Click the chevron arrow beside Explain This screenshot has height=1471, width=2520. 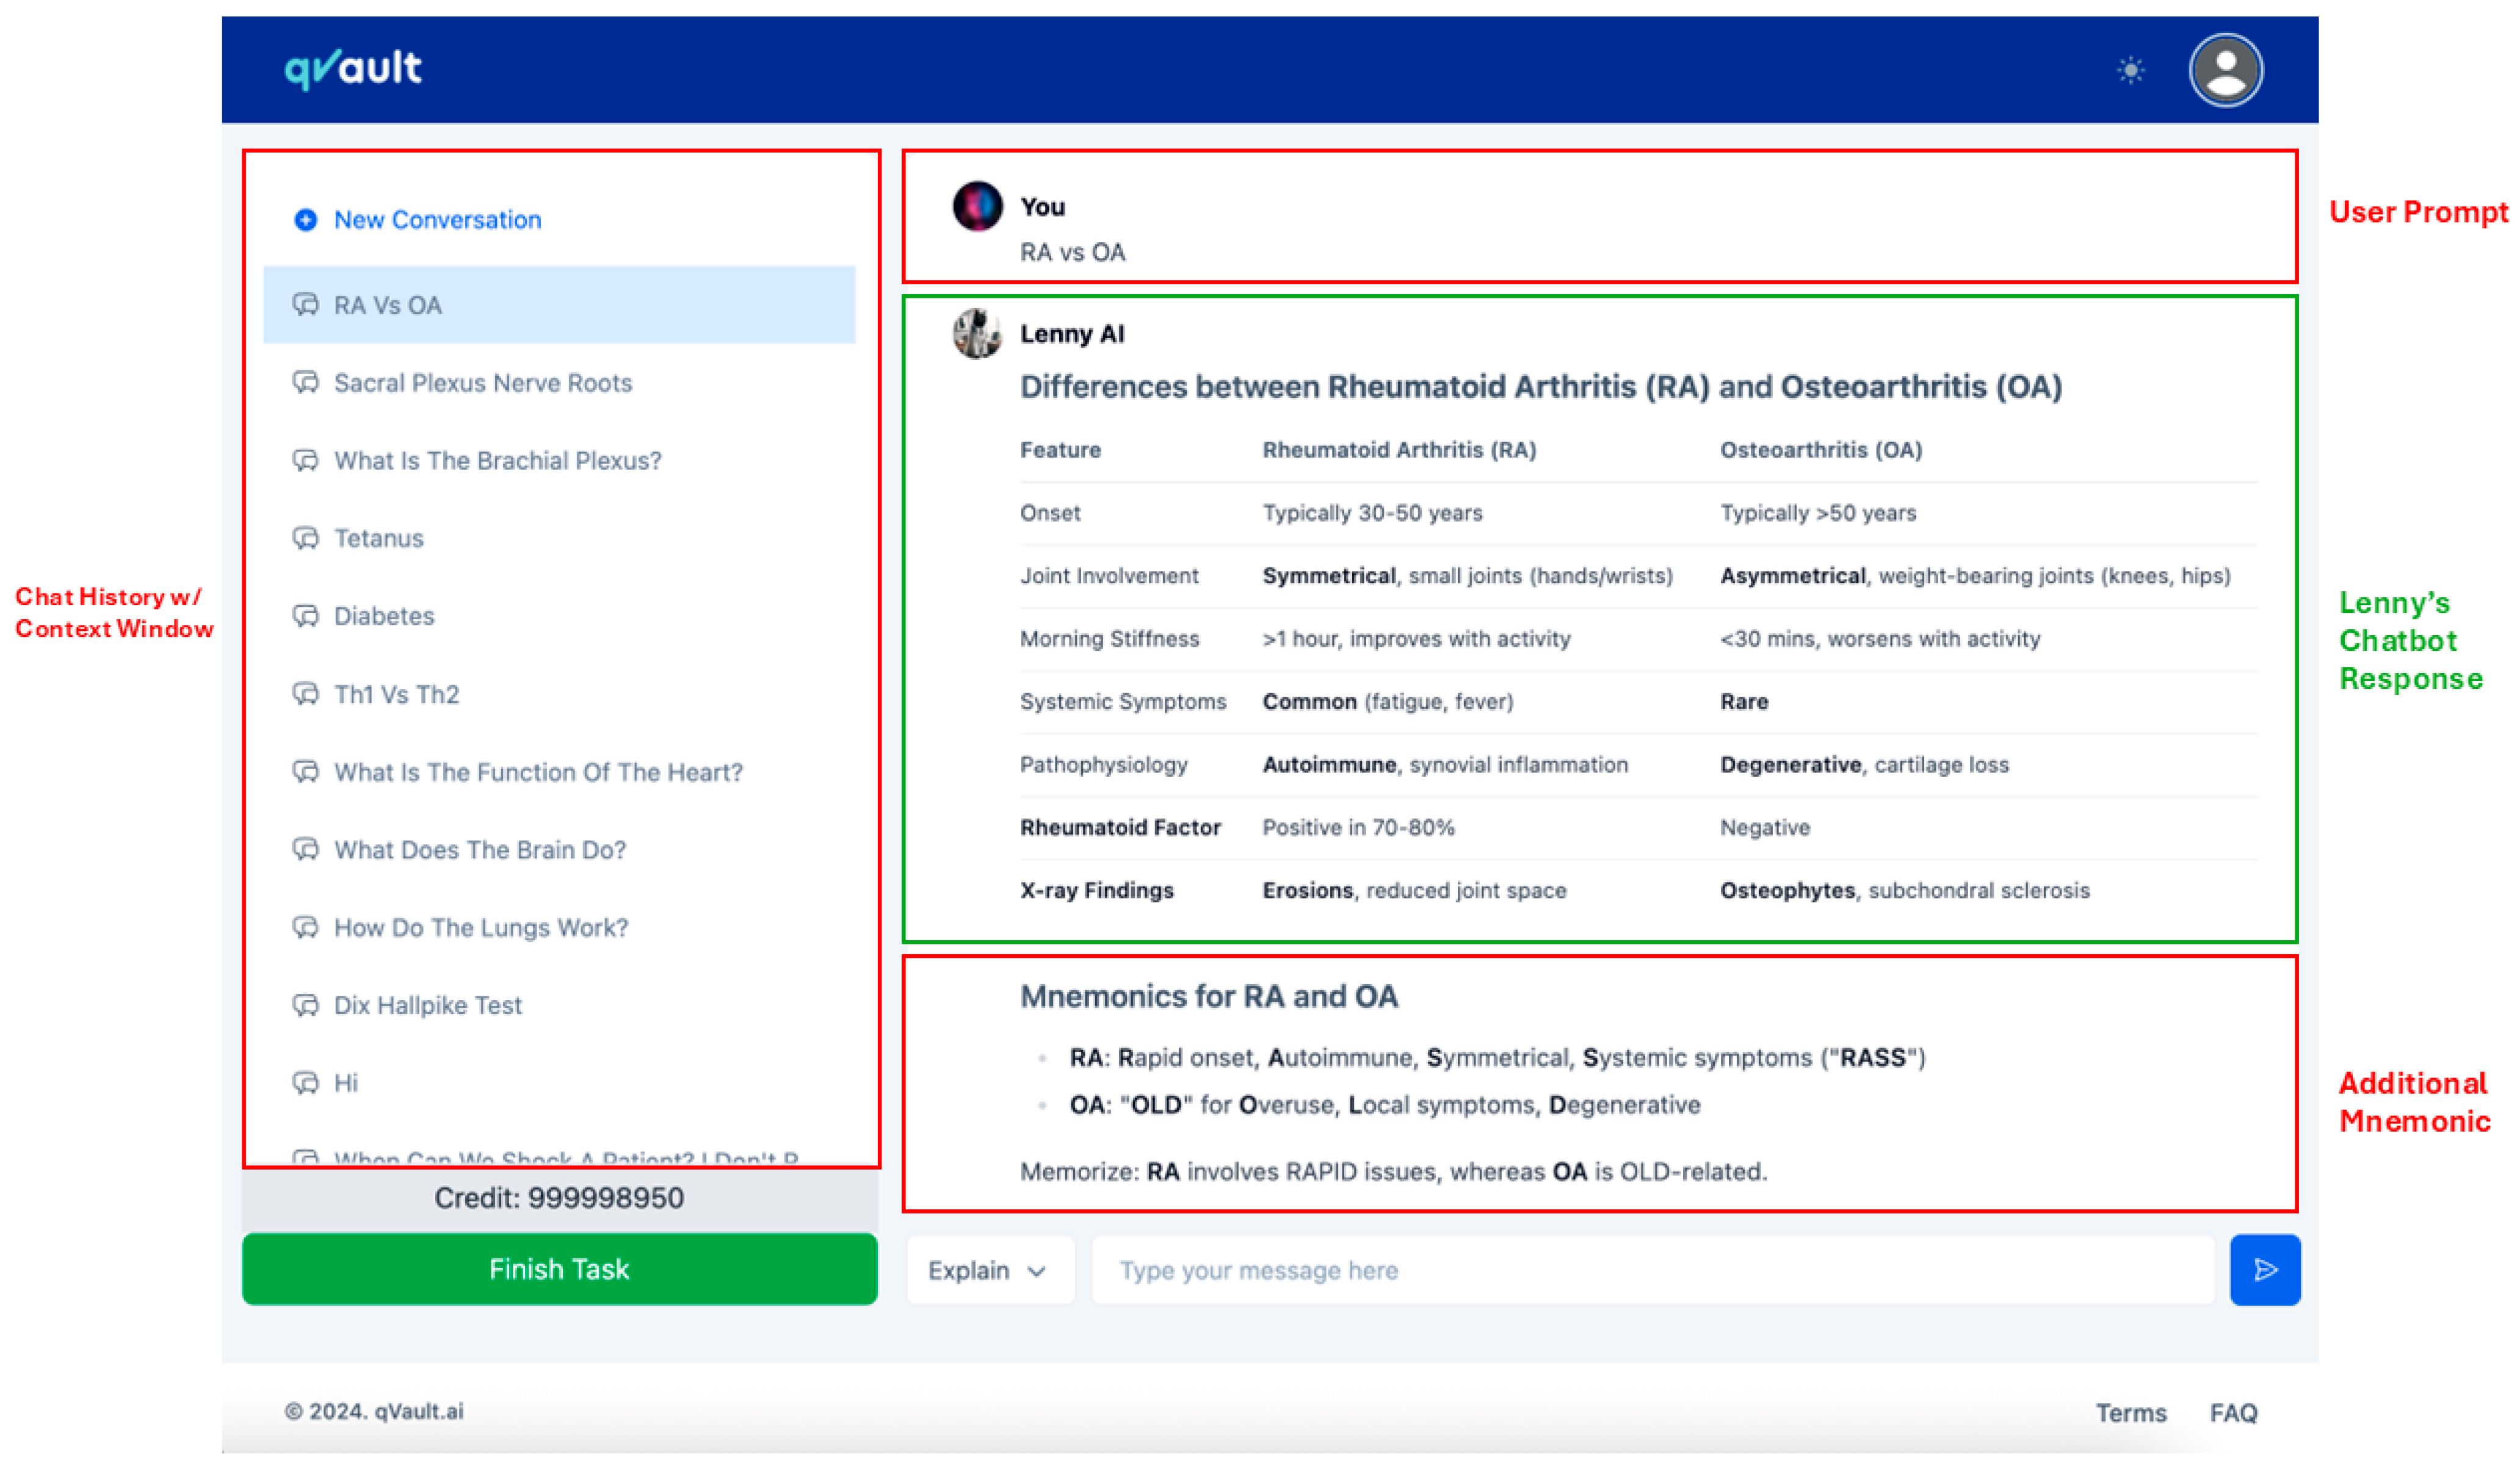[1037, 1271]
